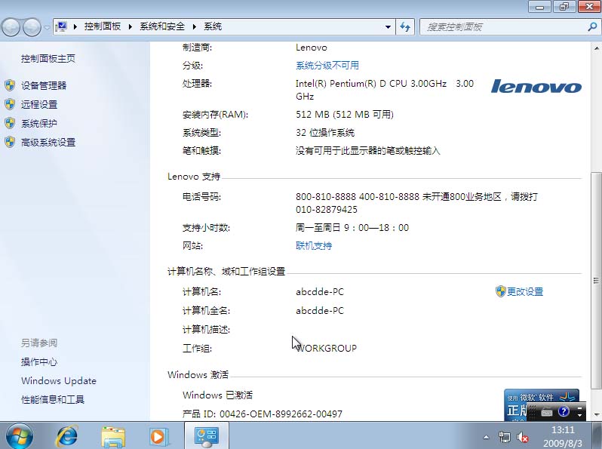This screenshot has width=602, height=449.
Task: Open 控制面板主页 link
Action: click(48, 58)
